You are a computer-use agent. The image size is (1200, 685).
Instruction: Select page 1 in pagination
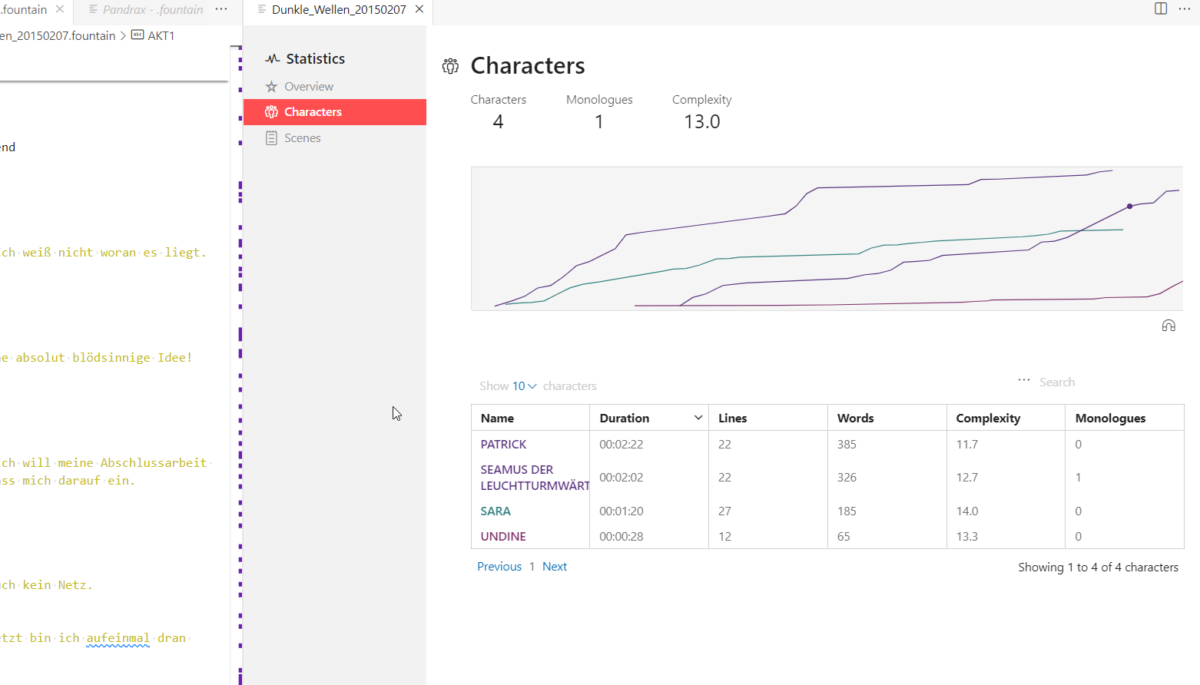pyautogui.click(x=532, y=567)
